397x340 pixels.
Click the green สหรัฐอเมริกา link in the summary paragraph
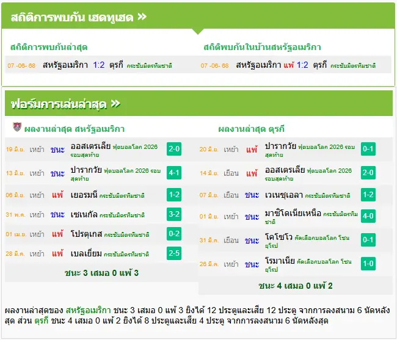(x=89, y=310)
